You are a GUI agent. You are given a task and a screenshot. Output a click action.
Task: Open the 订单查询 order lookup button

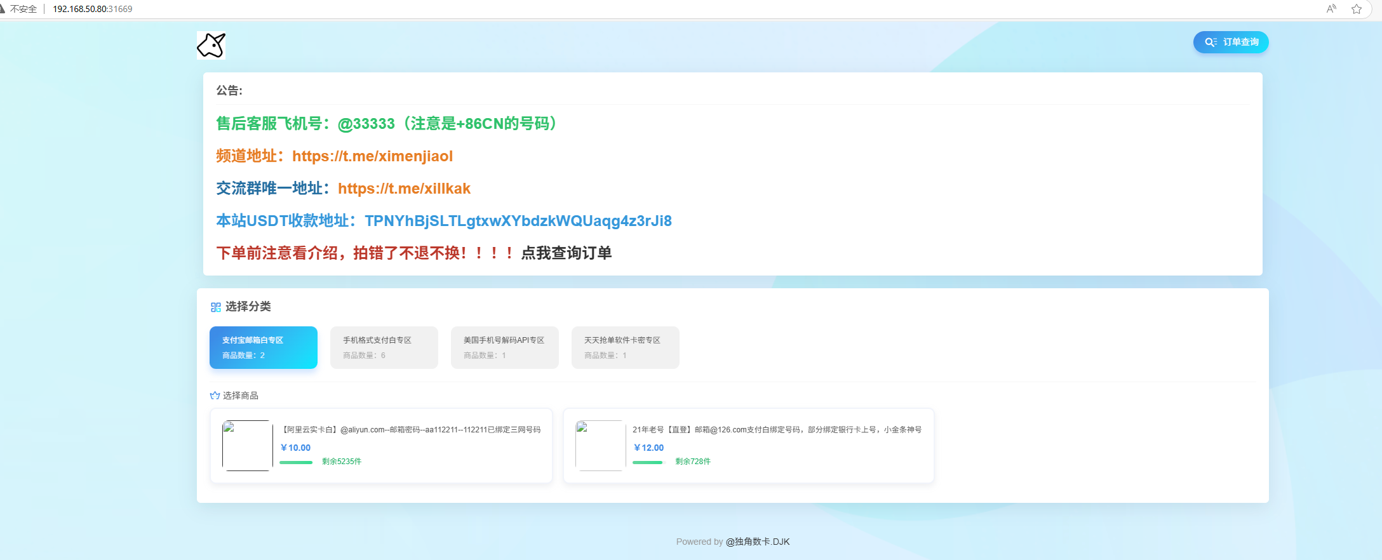point(1231,42)
